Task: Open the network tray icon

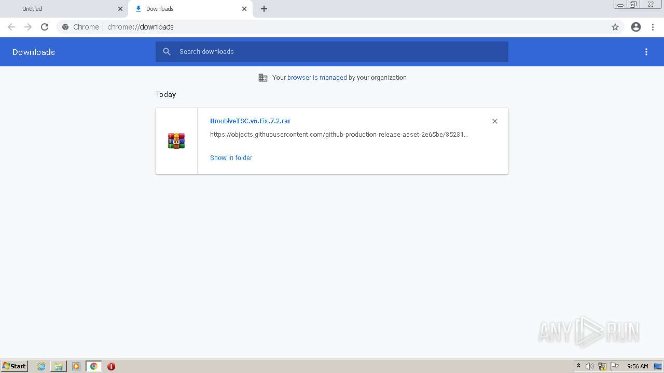Action: (x=602, y=366)
